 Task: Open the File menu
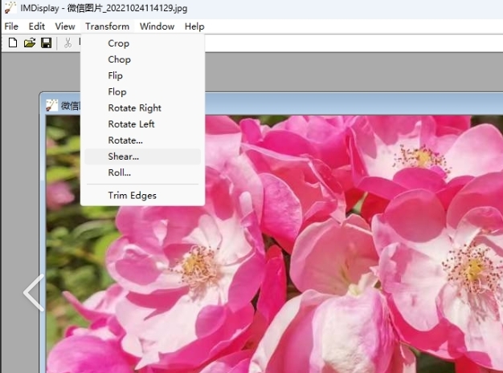click(11, 26)
